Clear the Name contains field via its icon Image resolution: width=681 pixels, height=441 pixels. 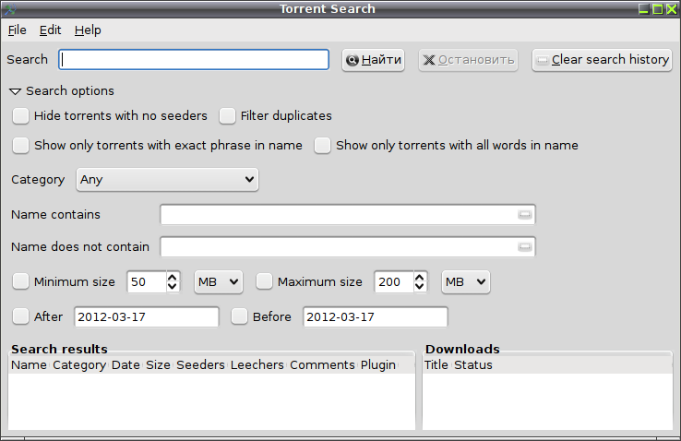pyautogui.click(x=525, y=214)
